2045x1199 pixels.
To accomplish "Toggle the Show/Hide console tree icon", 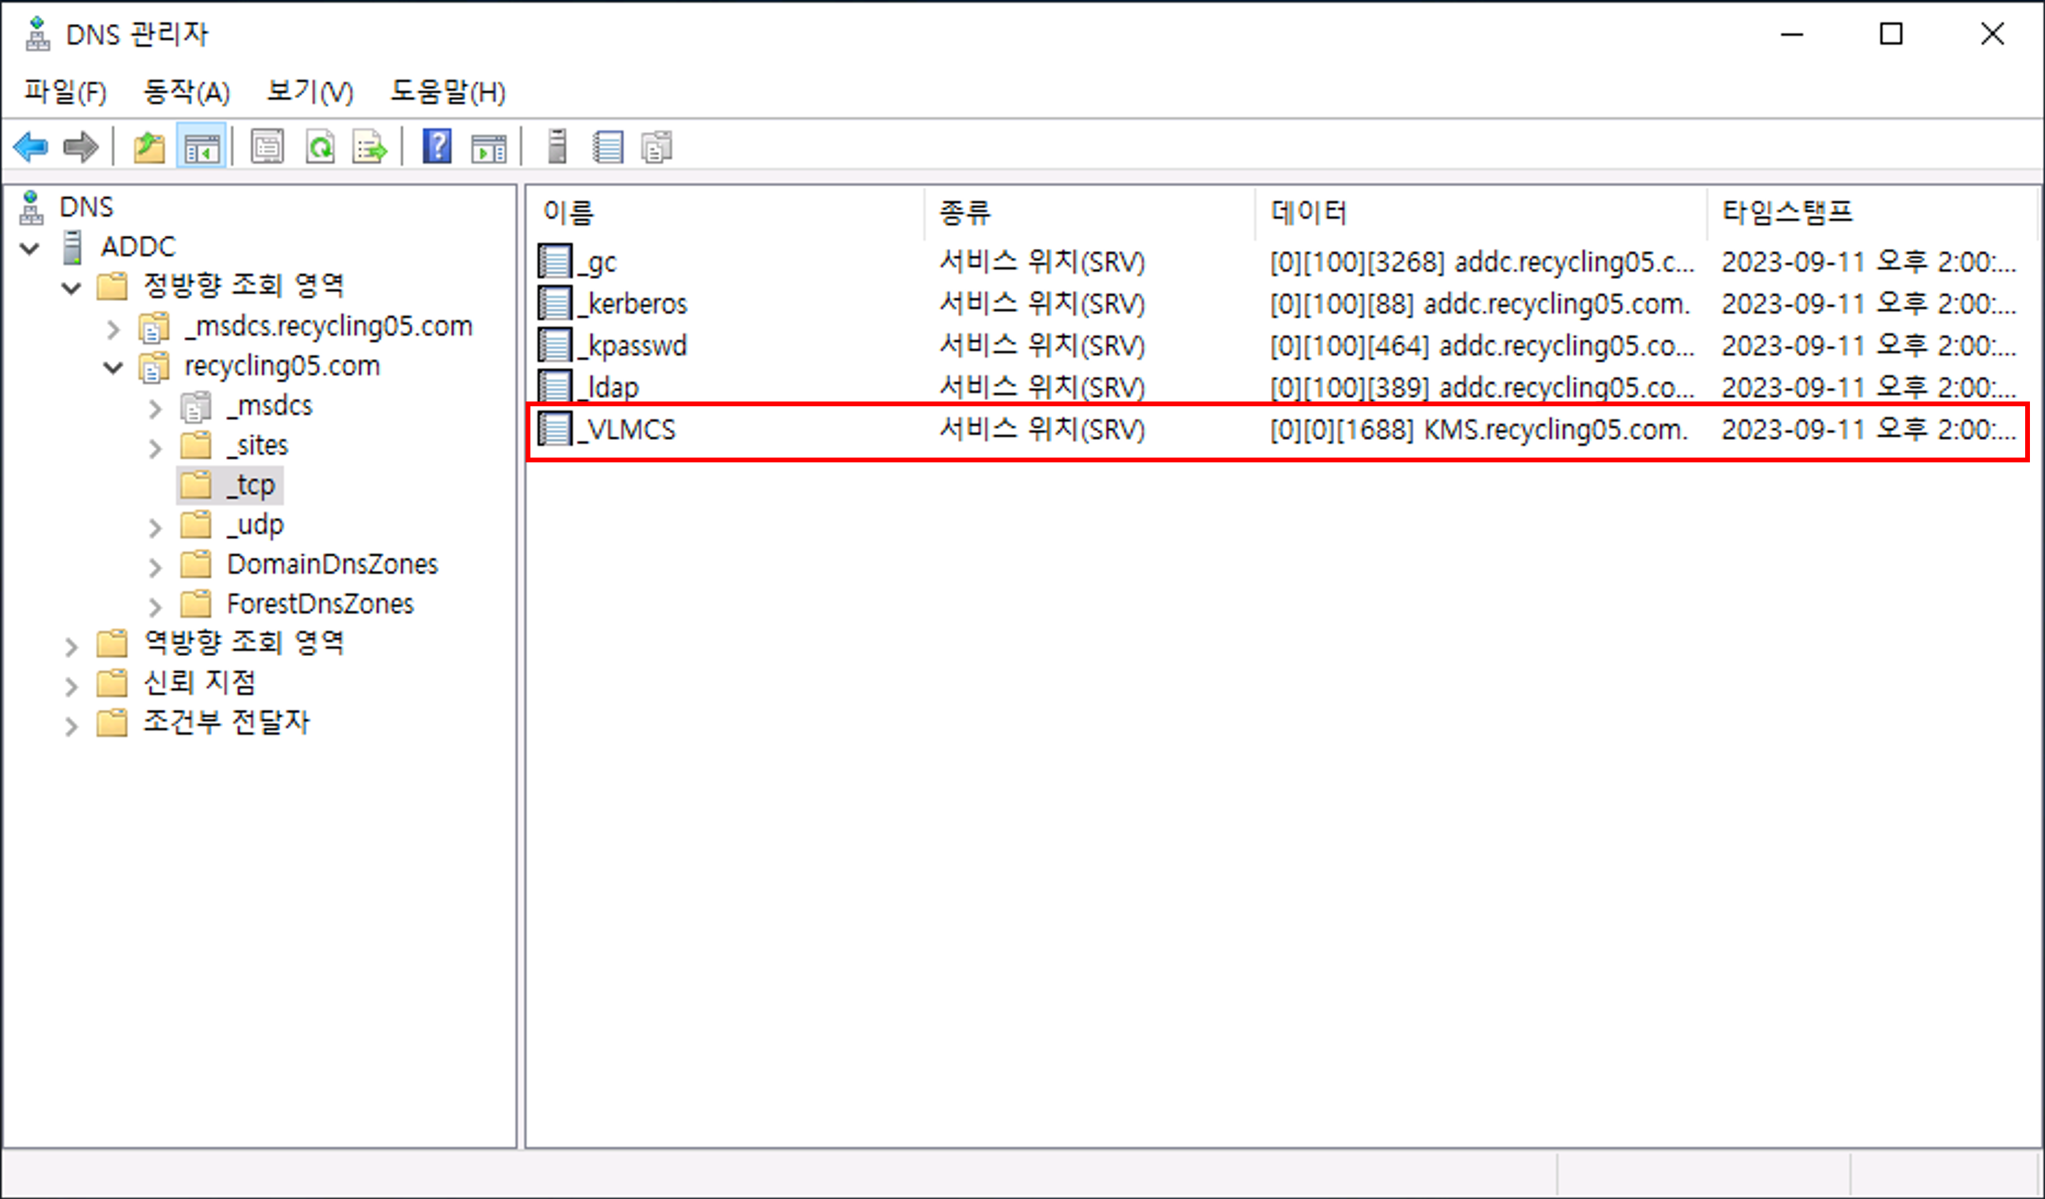I will click(201, 148).
